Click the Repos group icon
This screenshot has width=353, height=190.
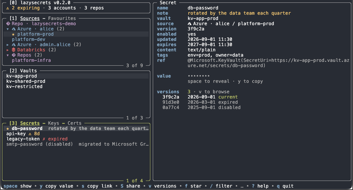tap(14, 55)
